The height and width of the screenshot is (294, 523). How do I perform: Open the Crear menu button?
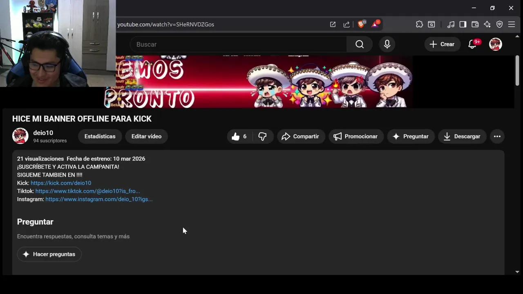[442, 44]
